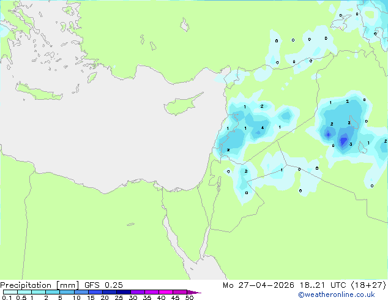Click the '30' legend scale label
This screenshot has width=388, height=300.
coord(133,298)
